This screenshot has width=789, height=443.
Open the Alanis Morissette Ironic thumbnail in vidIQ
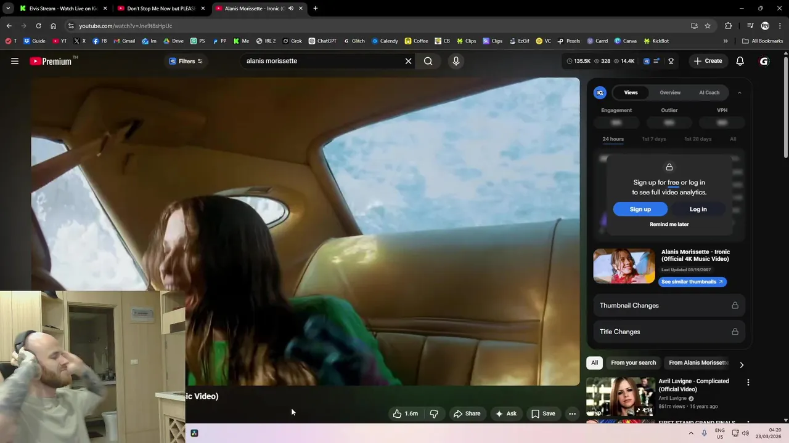click(x=624, y=266)
